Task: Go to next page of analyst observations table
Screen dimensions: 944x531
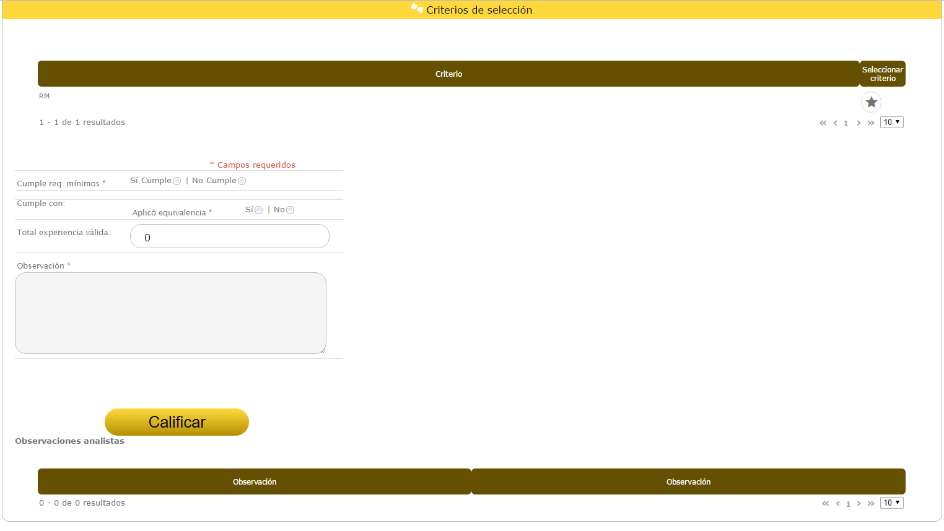Action: tap(859, 504)
